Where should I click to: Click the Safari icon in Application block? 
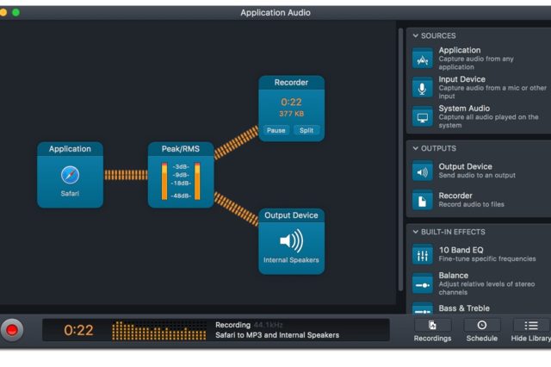70,175
